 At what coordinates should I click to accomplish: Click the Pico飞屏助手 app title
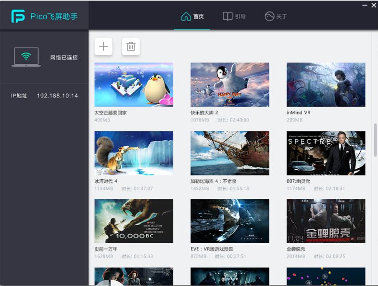click(54, 16)
